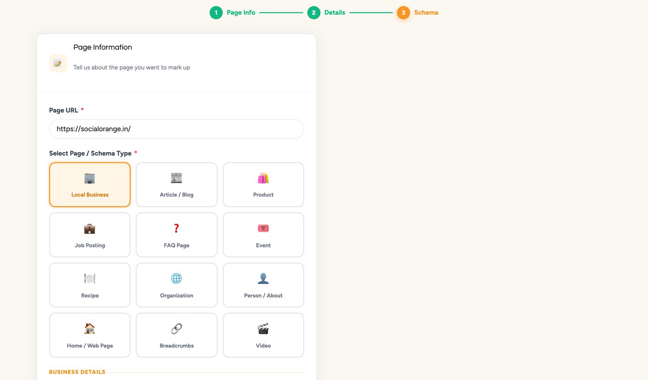Click the Product label text

pos(263,195)
